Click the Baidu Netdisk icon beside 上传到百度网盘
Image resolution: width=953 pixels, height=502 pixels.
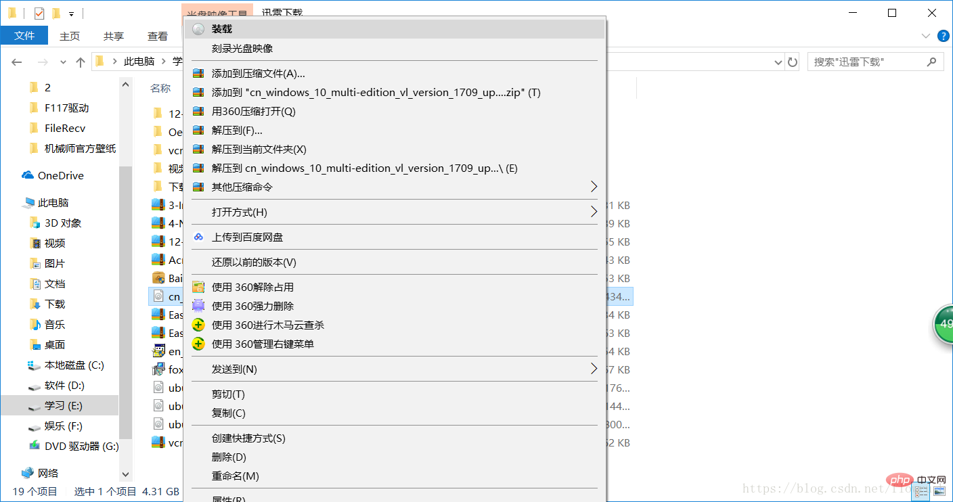point(198,237)
